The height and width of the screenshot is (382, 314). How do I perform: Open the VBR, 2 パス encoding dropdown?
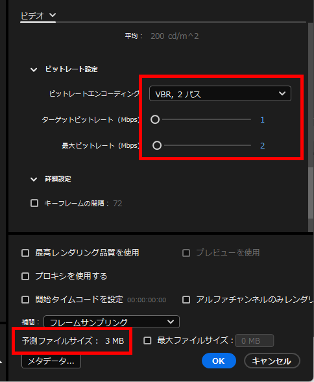point(220,93)
